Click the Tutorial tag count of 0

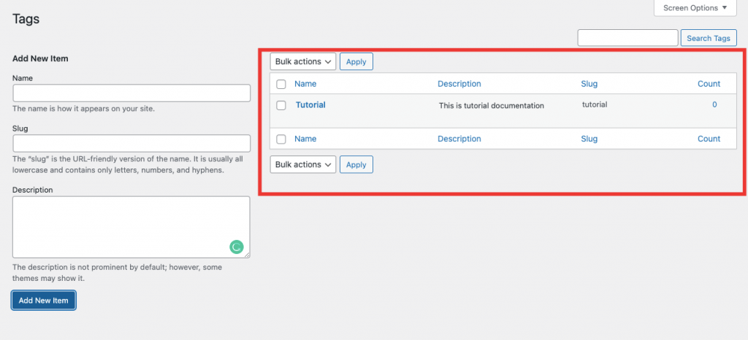714,105
